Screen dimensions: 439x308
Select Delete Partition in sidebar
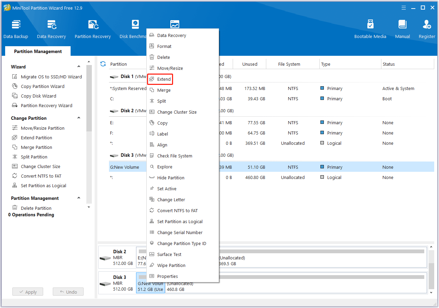pos(32,208)
